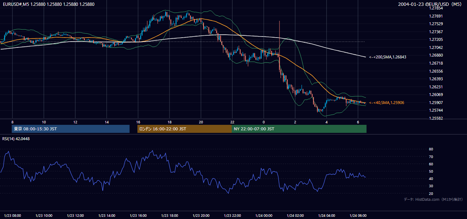Viewport: 467px width, 219px height.
Task: Click price axis value 1.27205
Action: click(436, 39)
